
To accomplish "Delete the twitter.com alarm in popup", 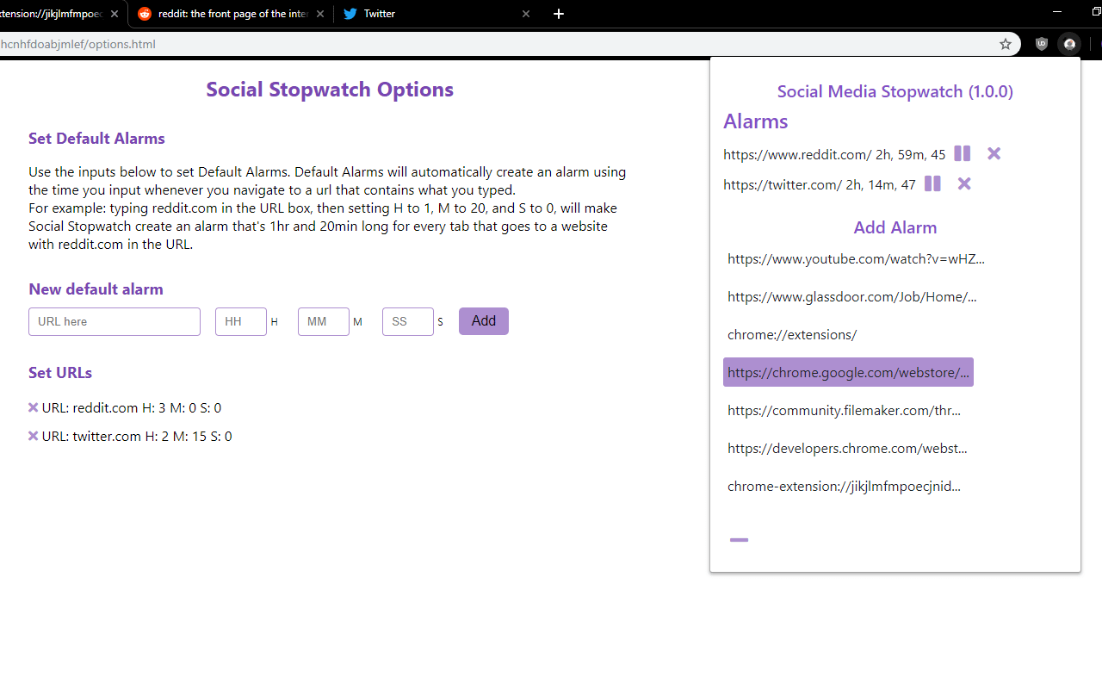I will tap(964, 184).
